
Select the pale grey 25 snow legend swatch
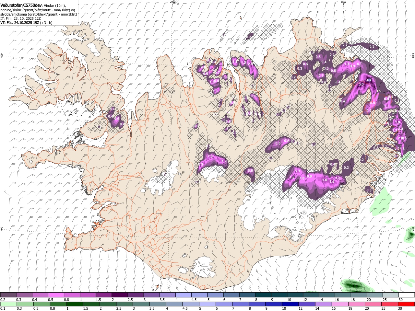pyautogui.click(x=391, y=295)
